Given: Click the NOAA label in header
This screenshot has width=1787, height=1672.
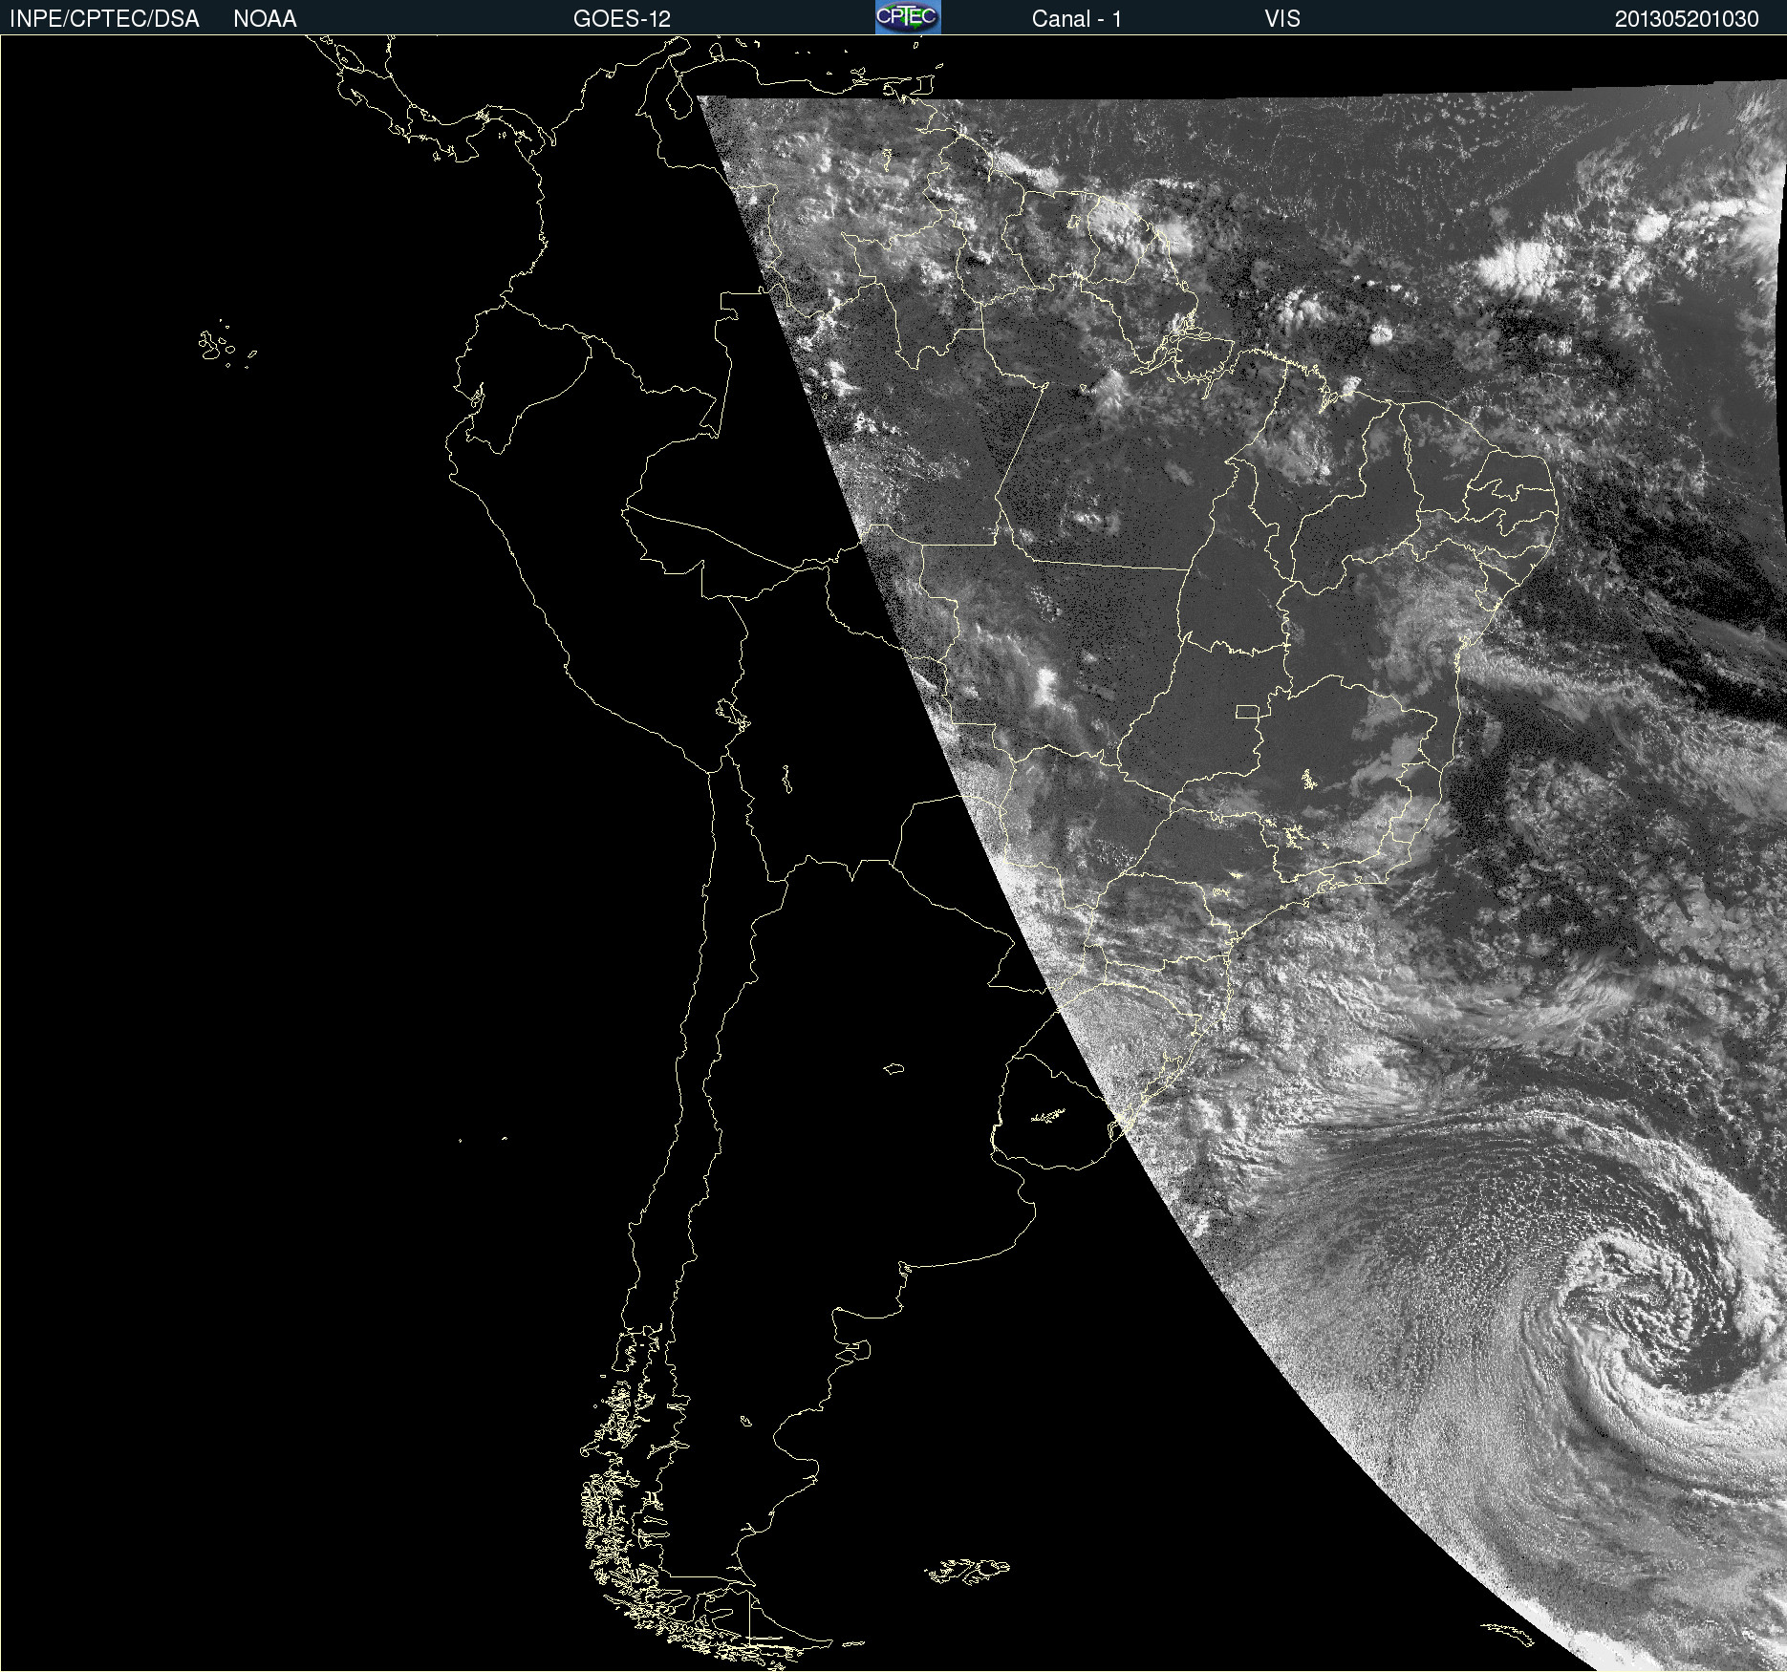Looking at the screenshot, I should click(x=265, y=19).
